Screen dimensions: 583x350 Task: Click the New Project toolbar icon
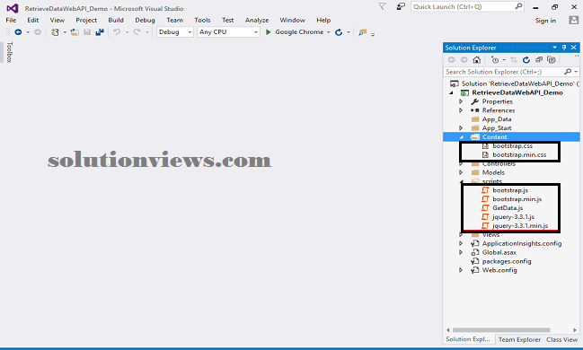(x=55, y=32)
